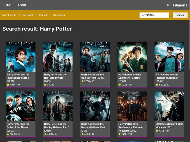Click star icon beside 7.917 / 10

point(8,85)
